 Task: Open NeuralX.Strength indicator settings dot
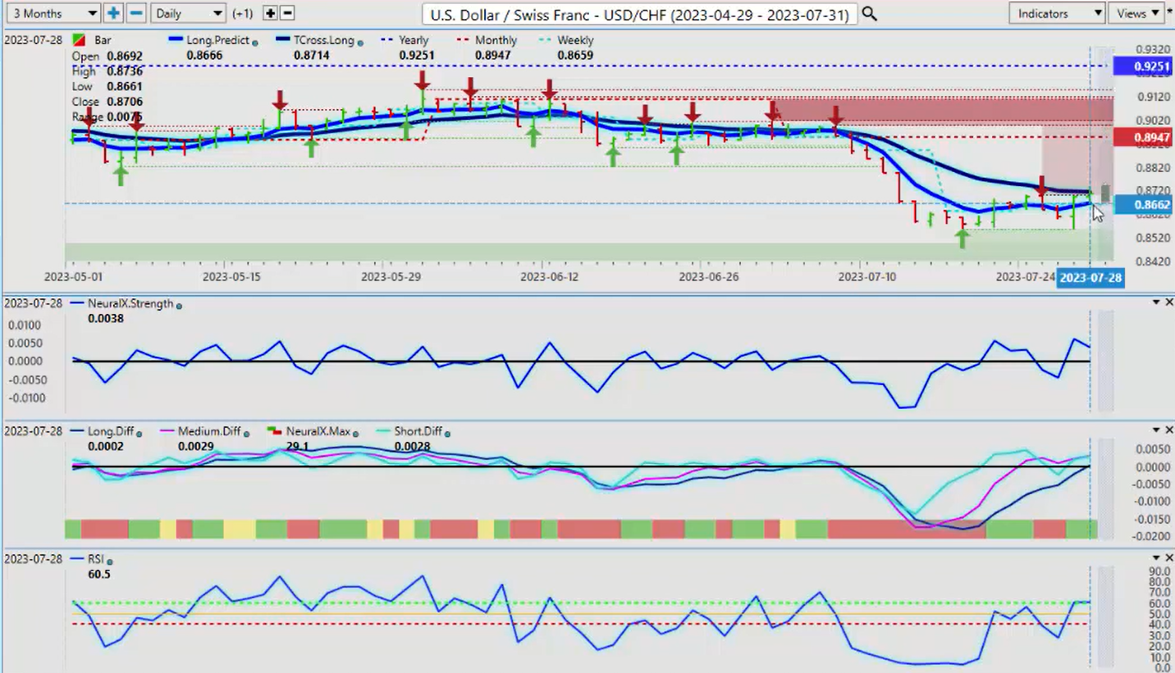pyautogui.click(x=179, y=306)
